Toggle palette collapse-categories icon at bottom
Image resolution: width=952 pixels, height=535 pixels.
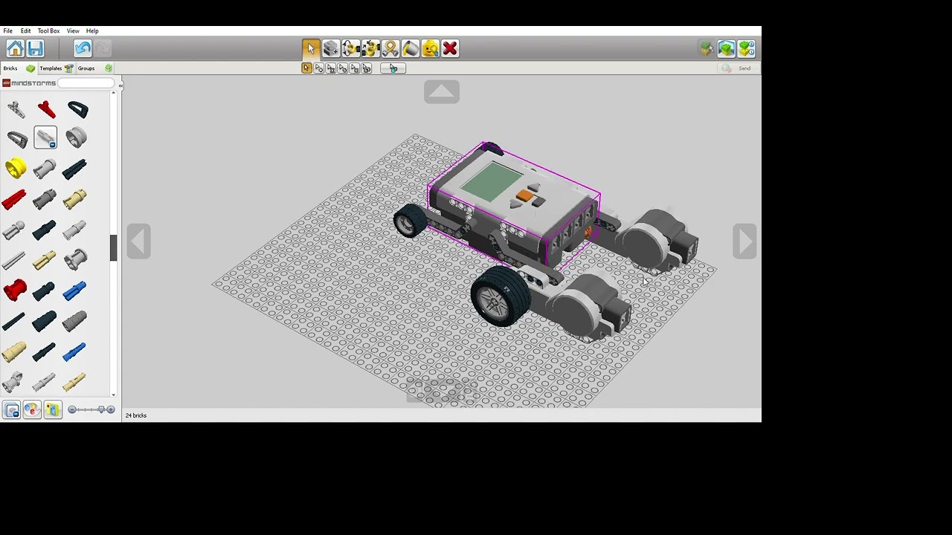tap(11, 410)
